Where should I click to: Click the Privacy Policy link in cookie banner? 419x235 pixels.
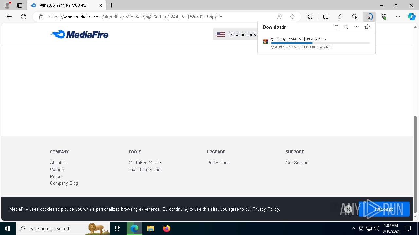[266, 209]
